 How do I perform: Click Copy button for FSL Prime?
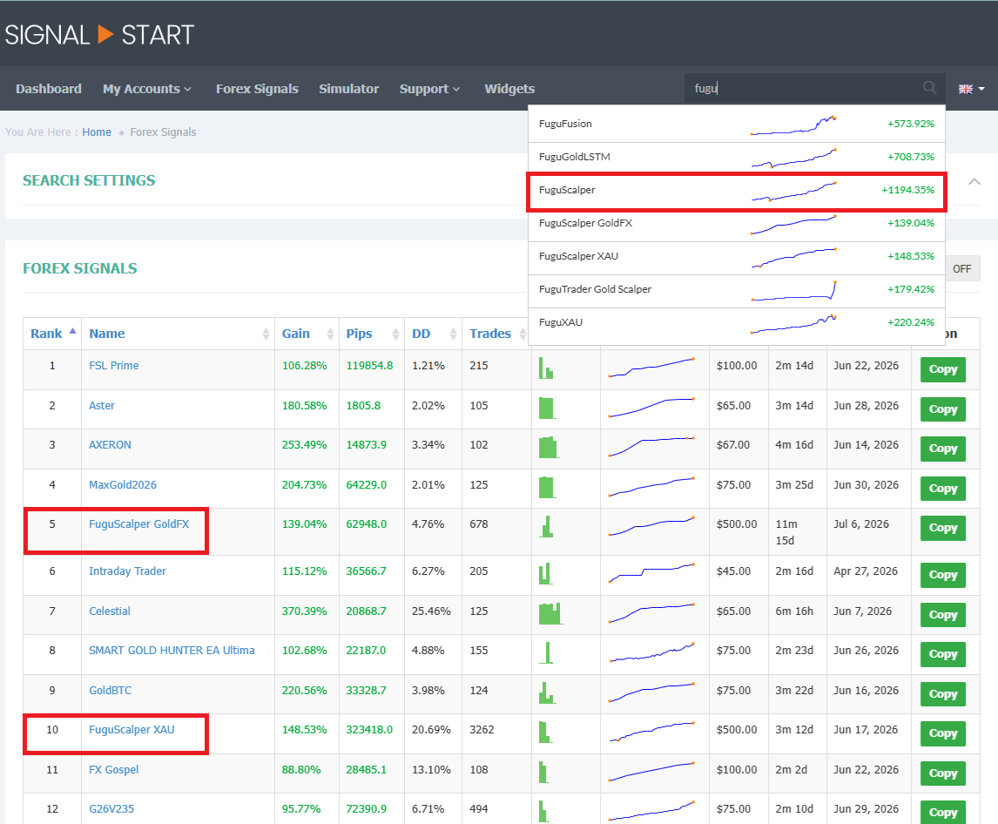[x=942, y=369]
